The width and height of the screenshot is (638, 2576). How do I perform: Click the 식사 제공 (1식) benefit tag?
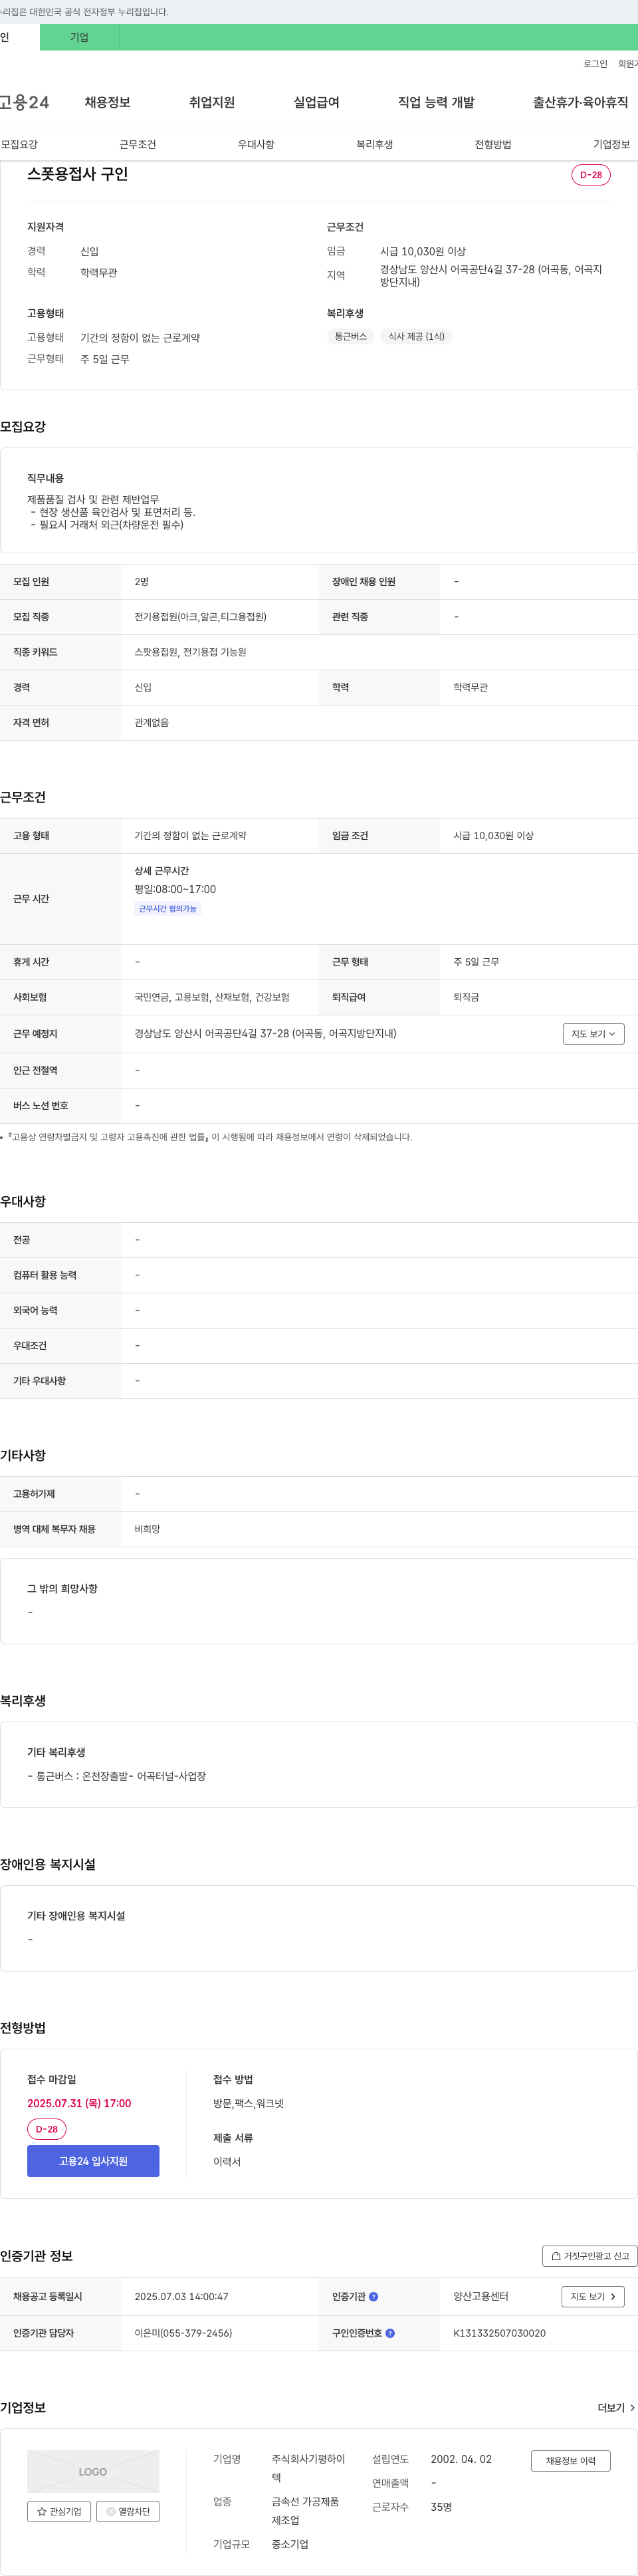pyautogui.click(x=416, y=337)
